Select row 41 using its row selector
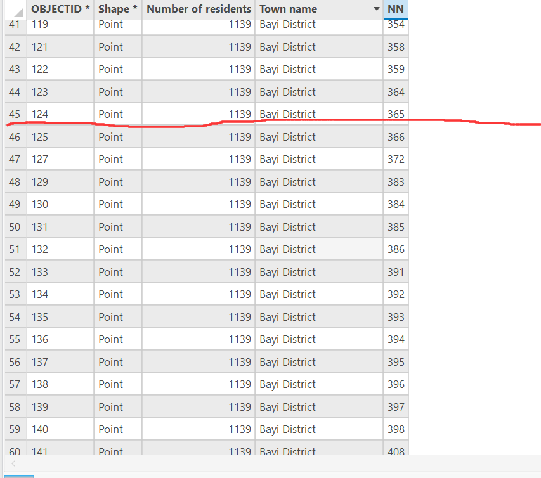 tap(15, 23)
